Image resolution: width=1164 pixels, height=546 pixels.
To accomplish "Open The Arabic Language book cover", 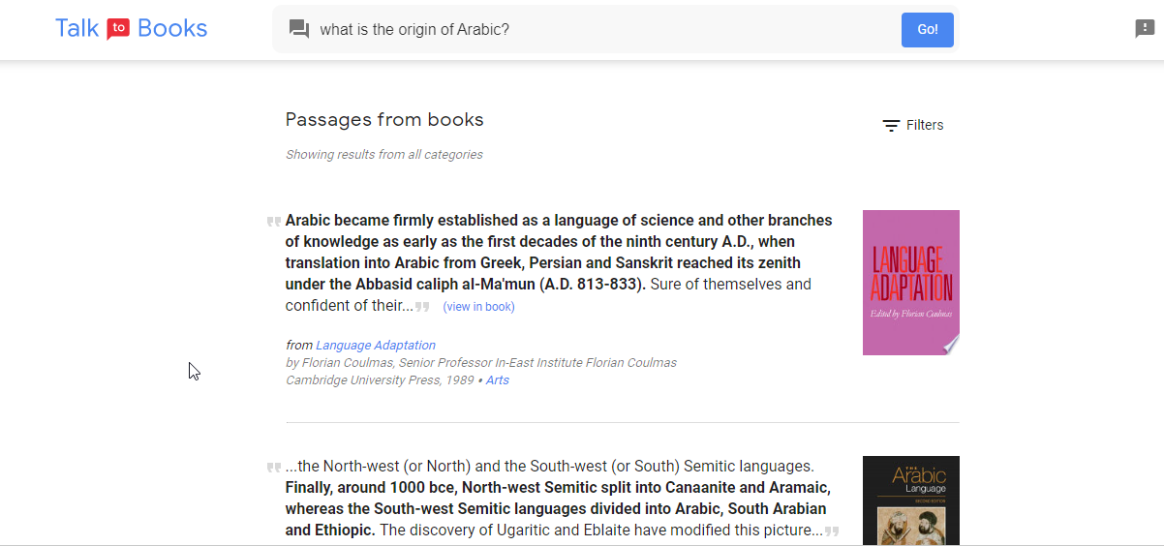I will (x=910, y=500).
